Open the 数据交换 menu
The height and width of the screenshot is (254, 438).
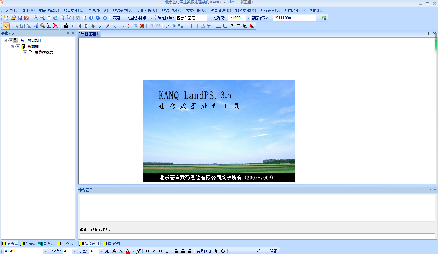171,10
